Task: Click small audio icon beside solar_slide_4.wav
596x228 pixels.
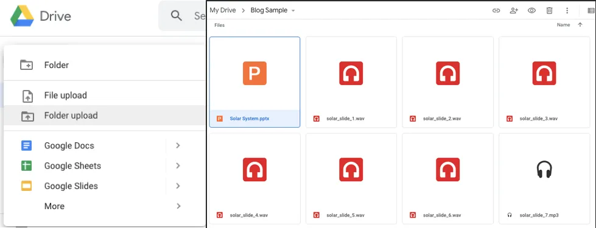Action: coord(219,215)
